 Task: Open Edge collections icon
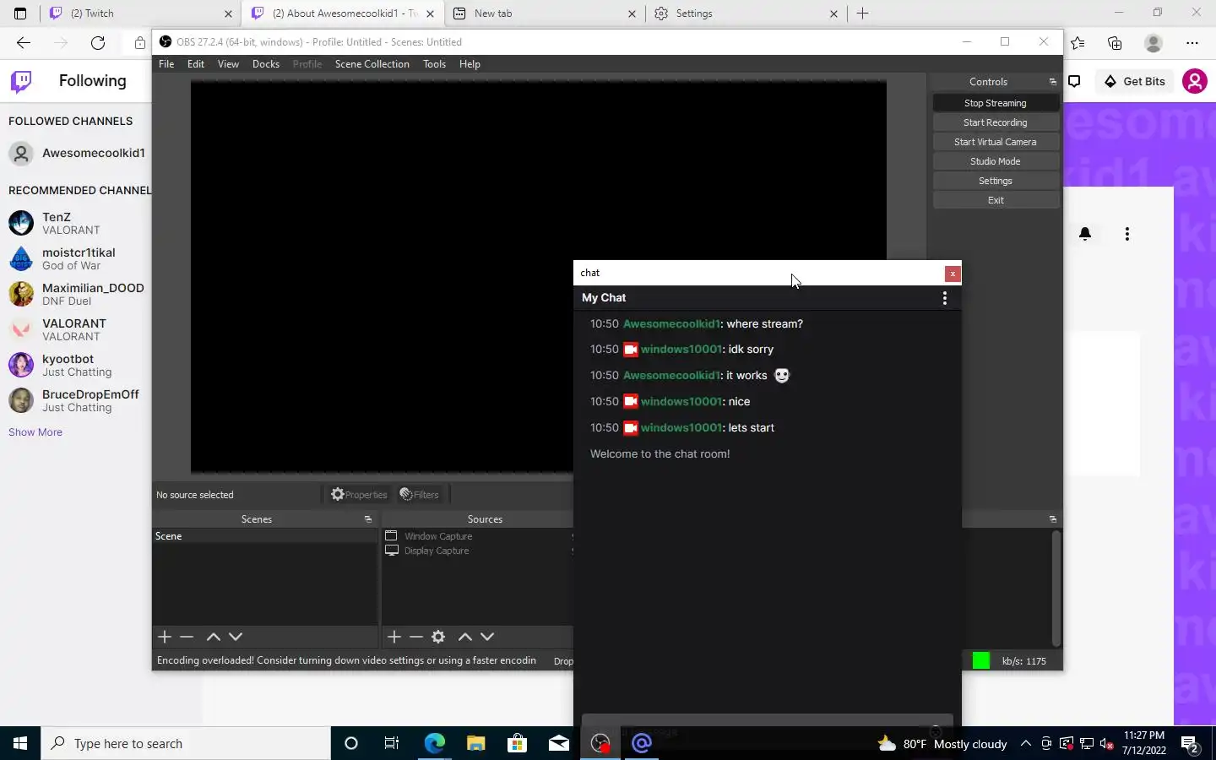pos(1115,42)
